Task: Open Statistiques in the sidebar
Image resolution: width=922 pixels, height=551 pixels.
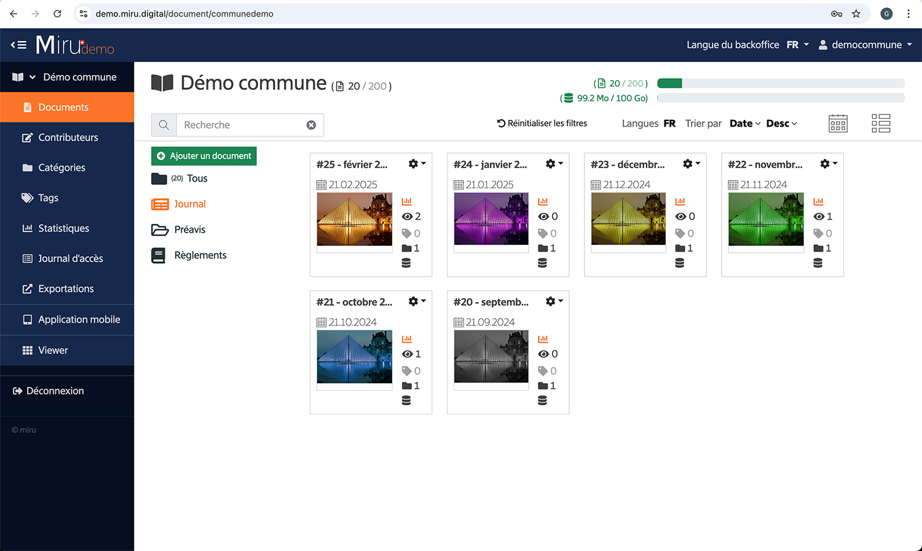Action: pos(63,228)
